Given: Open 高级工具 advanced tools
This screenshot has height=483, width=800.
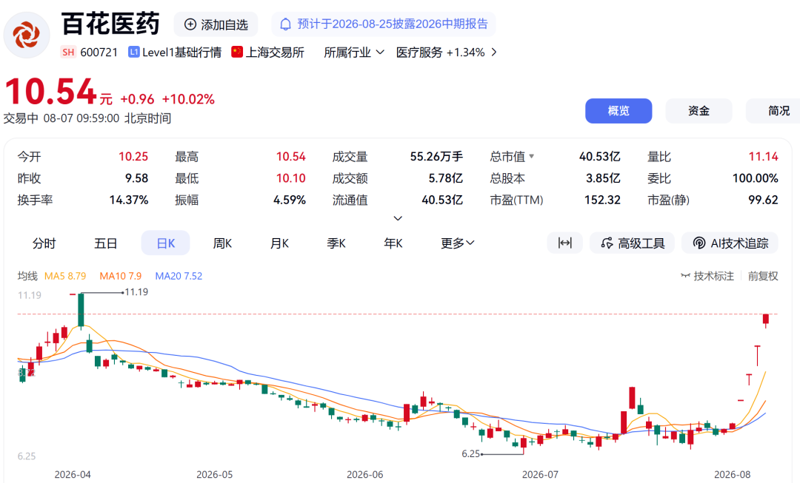Looking at the screenshot, I should tap(632, 243).
